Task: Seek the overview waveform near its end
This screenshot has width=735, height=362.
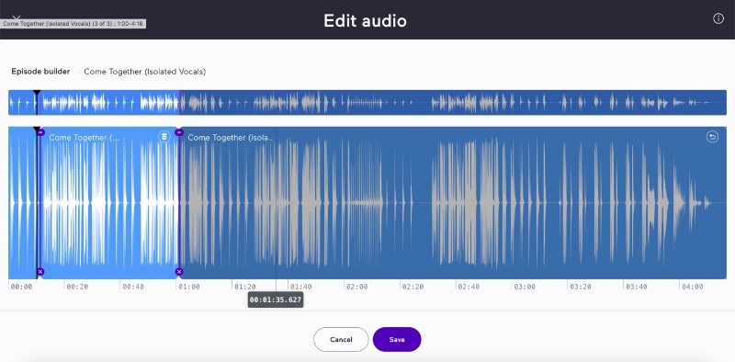Action: (x=703, y=102)
